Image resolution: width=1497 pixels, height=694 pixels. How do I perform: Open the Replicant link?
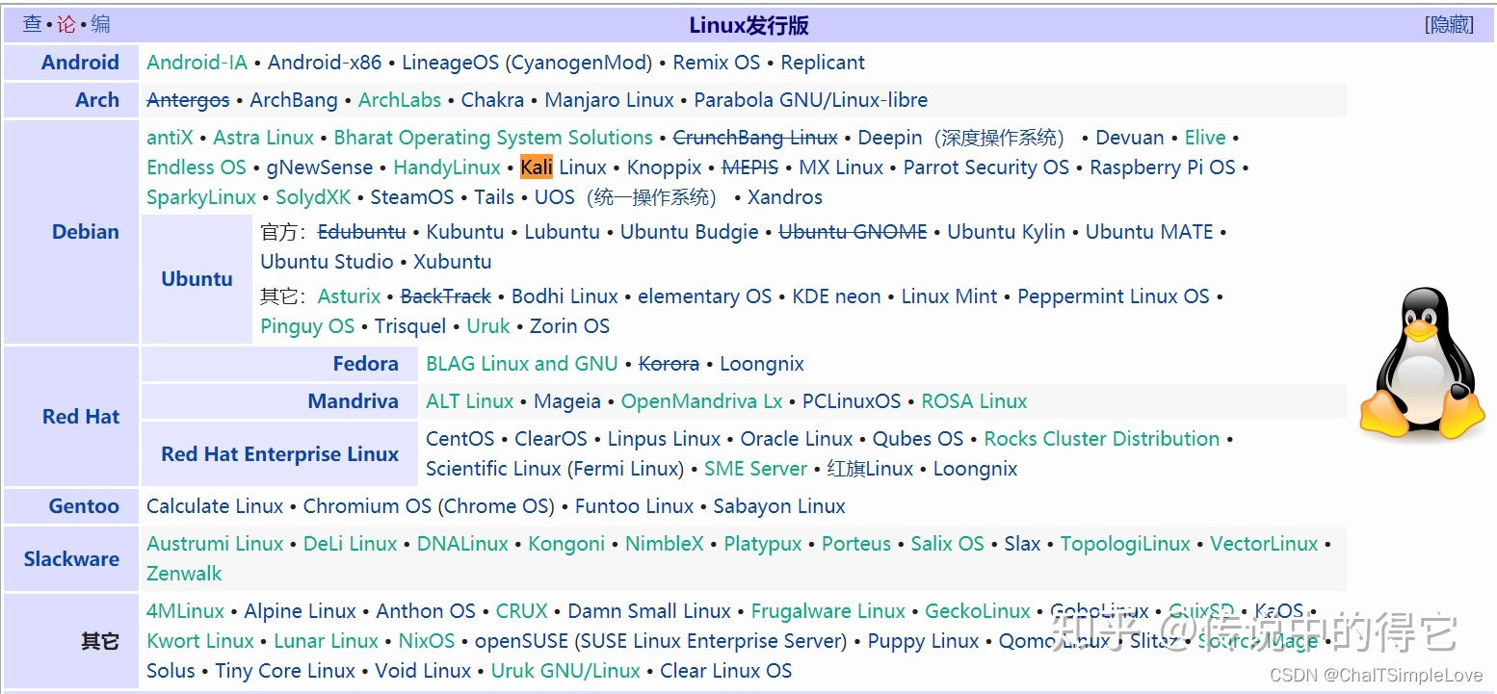(x=823, y=63)
